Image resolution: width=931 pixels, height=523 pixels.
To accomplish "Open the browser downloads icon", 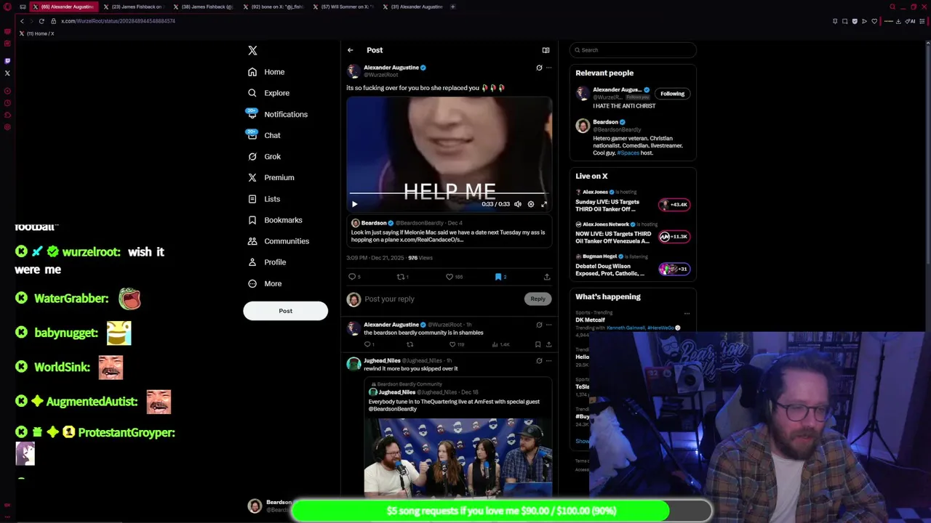I will (x=898, y=21).
